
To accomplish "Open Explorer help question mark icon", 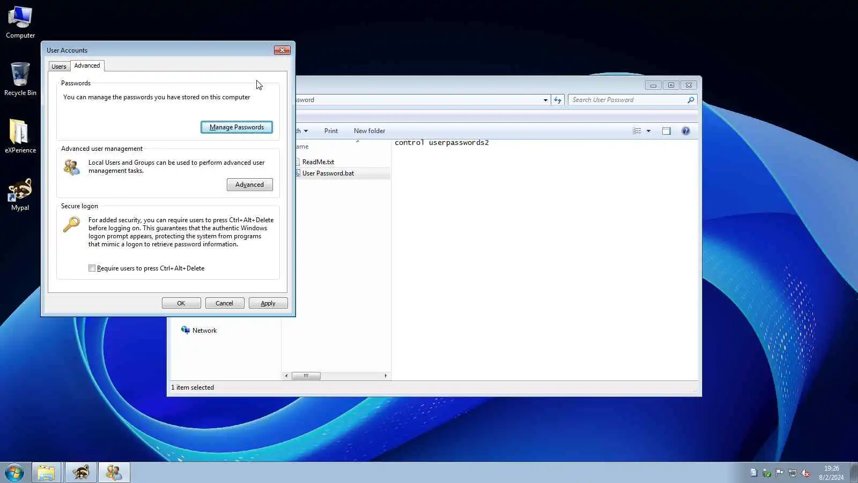I will (x=685, y=131).
